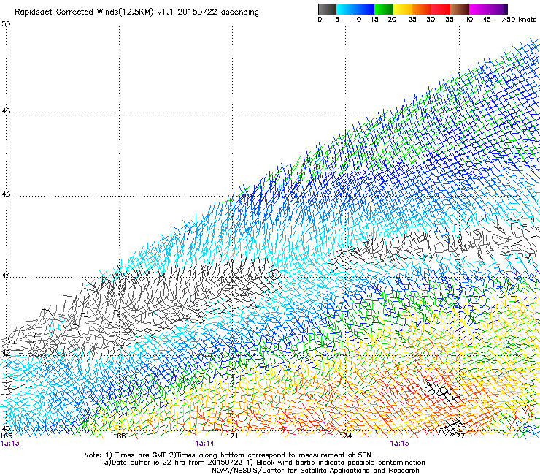540x475 pixels.
Task: Click the gray 0-5 knots color swatch
Action: 327,9
